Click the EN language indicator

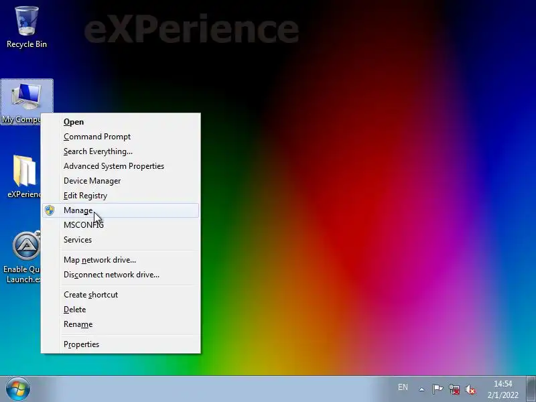(x=403, y=387)
